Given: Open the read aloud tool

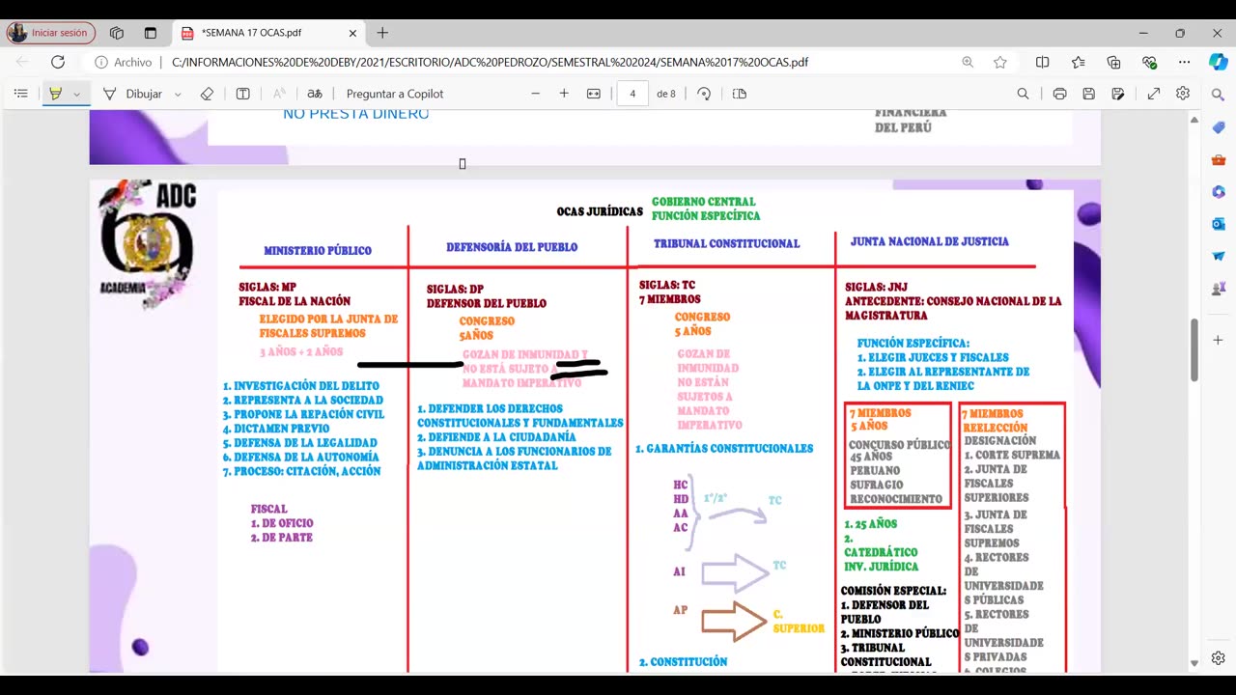Looking at the screenshot, I should [x=279, y=94].
